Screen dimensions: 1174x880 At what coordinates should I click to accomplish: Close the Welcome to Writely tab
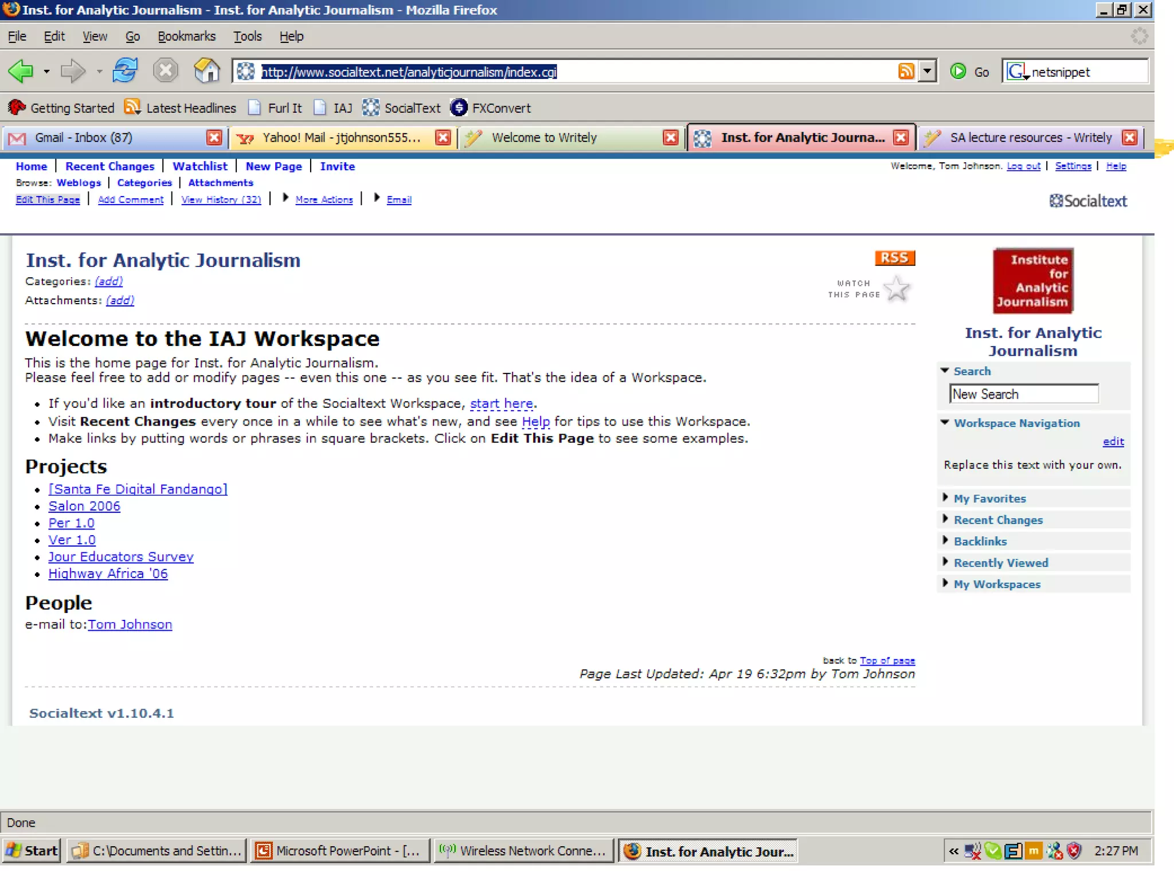point(670,137)
